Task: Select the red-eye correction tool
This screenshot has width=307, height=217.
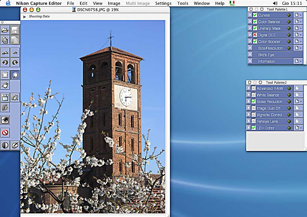Action: 5,120
